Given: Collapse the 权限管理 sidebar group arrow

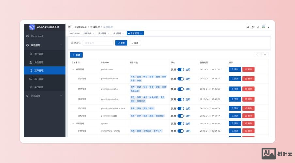Looking at the screenshot, I should pos(61,45).
